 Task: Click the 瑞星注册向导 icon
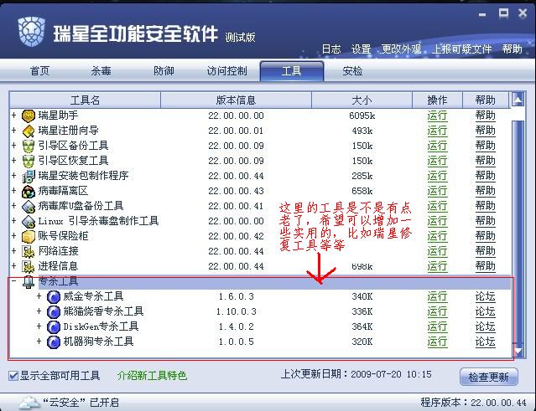[29, 131]
